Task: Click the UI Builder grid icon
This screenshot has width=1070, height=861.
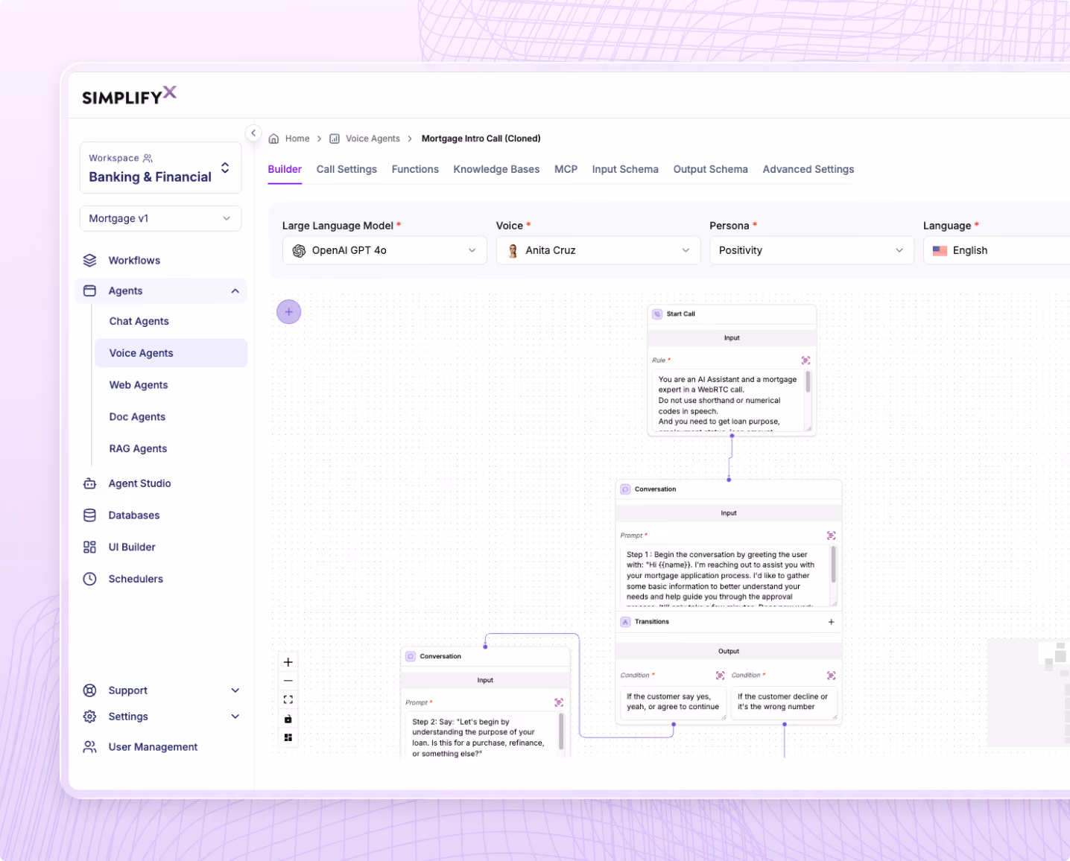Action: pos(89,547)
